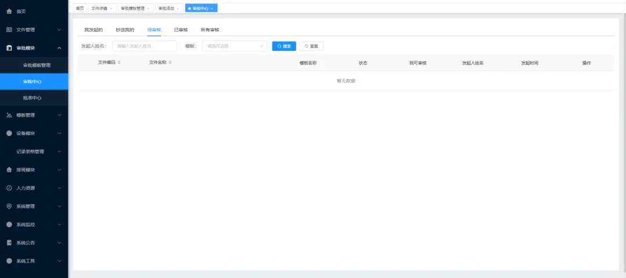626x278 pixels.
Task: Close the 文件详情 tab
Action: pos(111,8)
